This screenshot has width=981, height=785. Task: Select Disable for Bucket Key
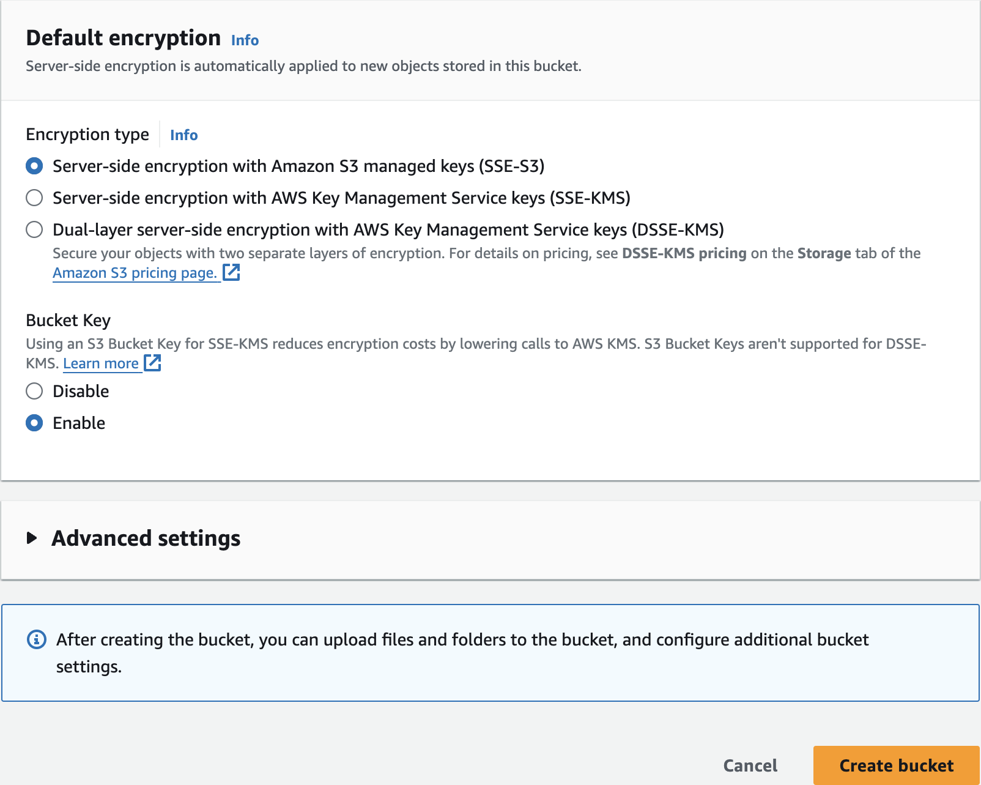pyautogui.click(x=34, y=391)
